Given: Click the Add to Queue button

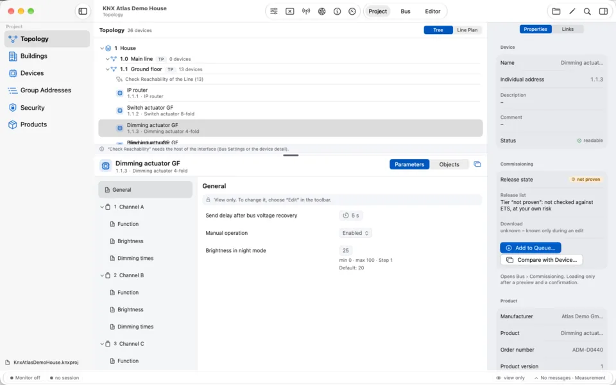Looking at the screenshot, I should [x=531, y=248].
